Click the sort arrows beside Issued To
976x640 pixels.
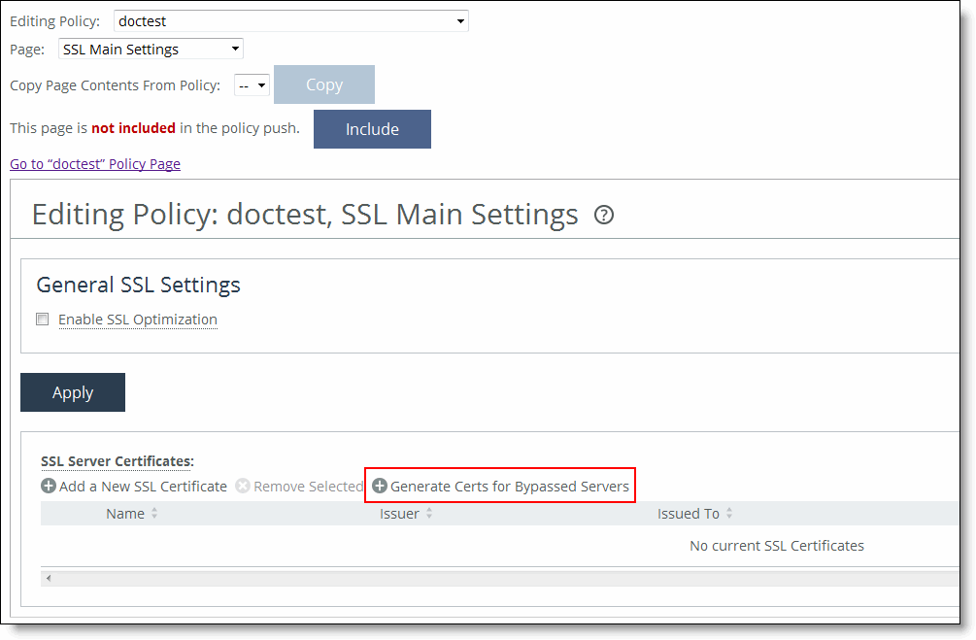[x=729, y=514]
